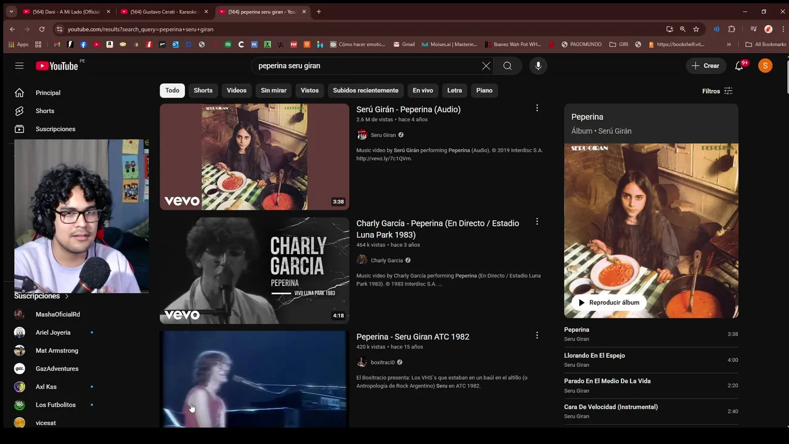
Task: Open the Chrome three-dot menu
Action: coord(782,29)
